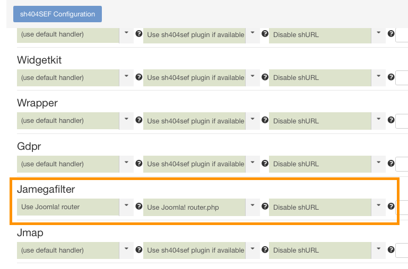Click help icon after Jamegafilter shURL dropdown

(391, 207)
